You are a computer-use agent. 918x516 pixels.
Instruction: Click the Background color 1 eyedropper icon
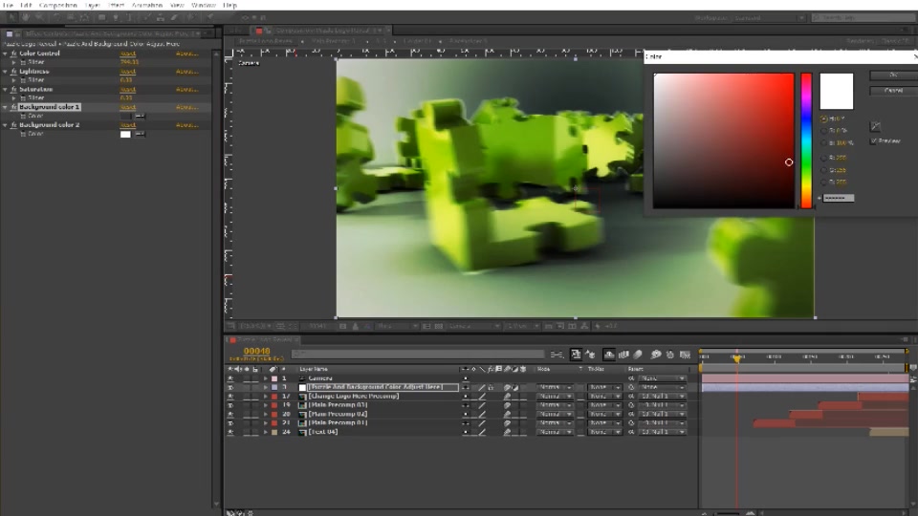pos(140,116)
